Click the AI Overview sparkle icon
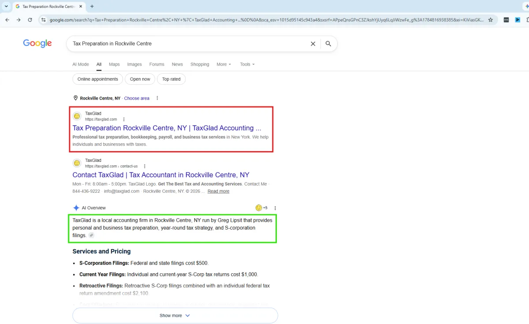The width and height of the screenshot is (529, 324). click(76, 208)
